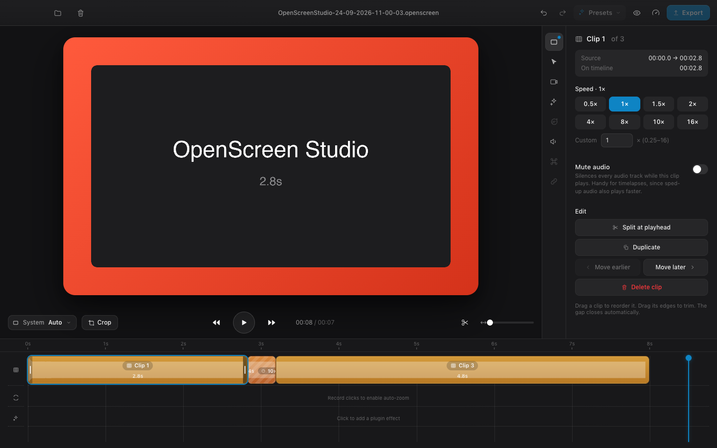Set clip speed to 2×

pyautogui.click(x=693, y=104)
